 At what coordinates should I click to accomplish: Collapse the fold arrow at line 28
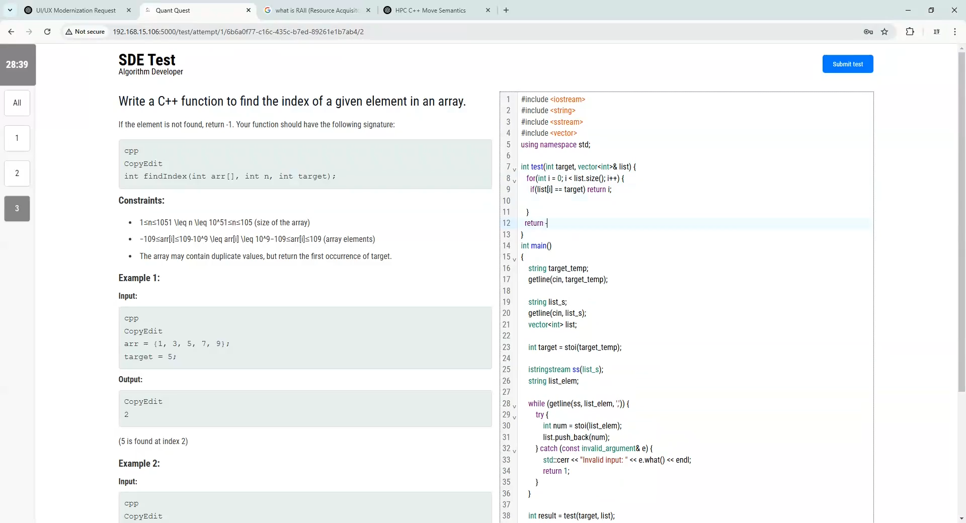[514, 405]
